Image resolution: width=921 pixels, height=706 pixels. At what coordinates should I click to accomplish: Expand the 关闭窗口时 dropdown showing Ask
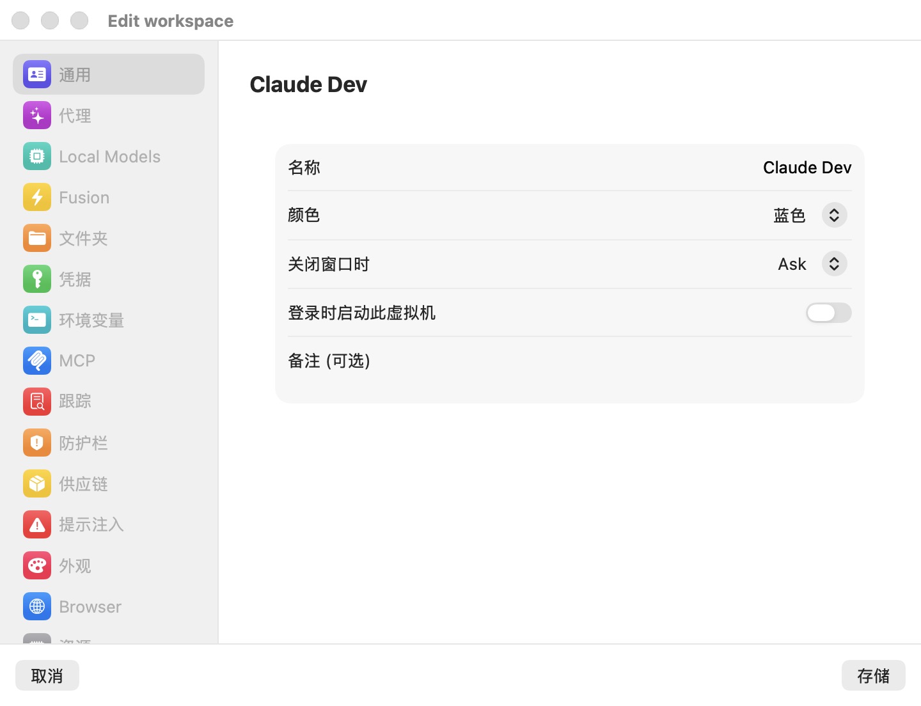[812, 264]
